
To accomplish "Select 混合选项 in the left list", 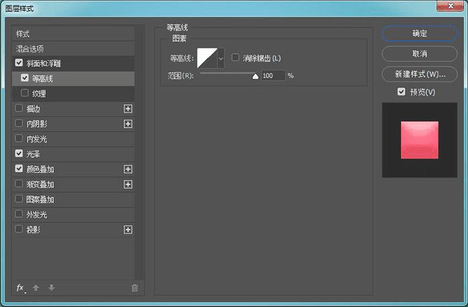I will click(73, 48).
